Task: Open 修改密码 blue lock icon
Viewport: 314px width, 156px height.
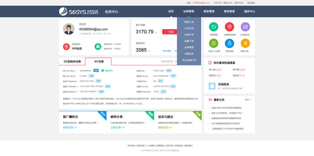Action: click(x=230, y=43)
